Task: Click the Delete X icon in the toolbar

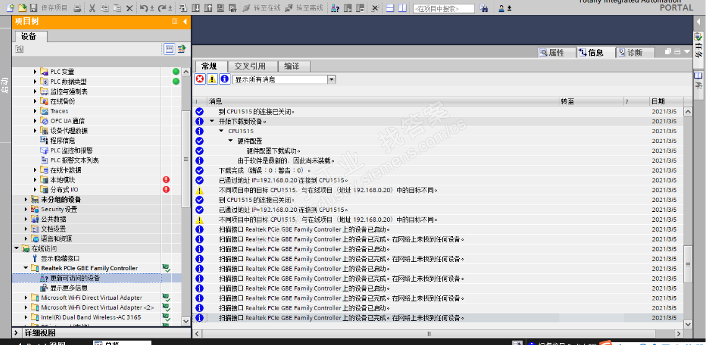Action: pos(129,8)
